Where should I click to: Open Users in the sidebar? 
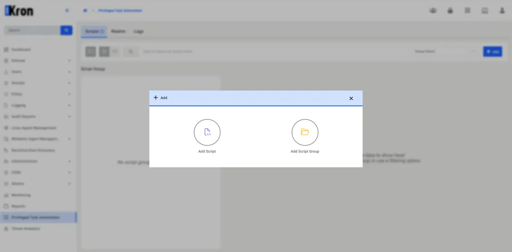point(17,72)
